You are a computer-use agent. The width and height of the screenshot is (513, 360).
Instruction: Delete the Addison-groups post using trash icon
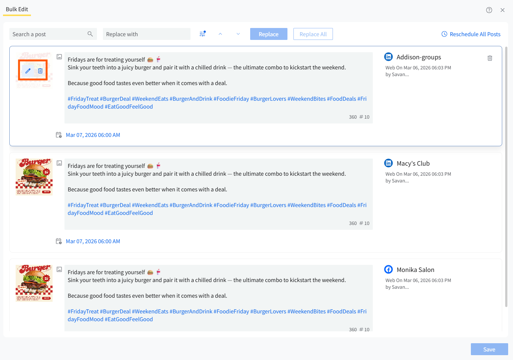coord(490,58)
